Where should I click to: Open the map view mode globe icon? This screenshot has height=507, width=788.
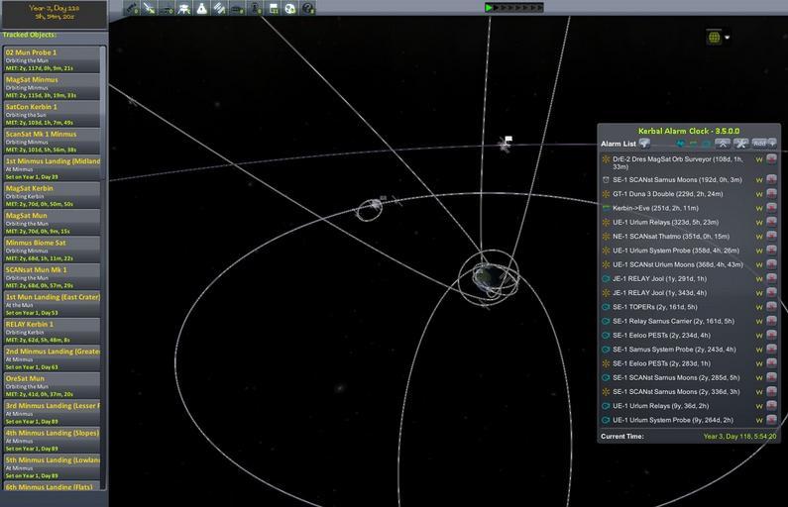click(x=714, y=38)
